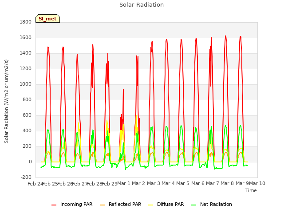Screen dimensions: 284x213
Task: Click the red Incoming PAR legend swatch
Action: (54, 205)
